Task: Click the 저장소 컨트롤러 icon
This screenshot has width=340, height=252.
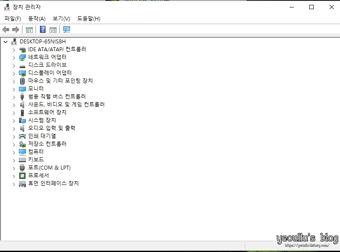Action: [x=22, y=144]
